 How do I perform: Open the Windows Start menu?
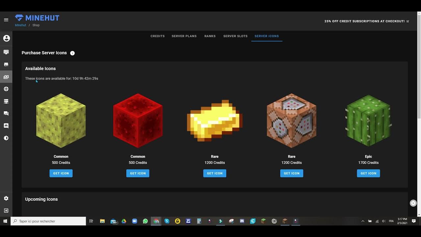pyautogui.click(x=5, y=221)
